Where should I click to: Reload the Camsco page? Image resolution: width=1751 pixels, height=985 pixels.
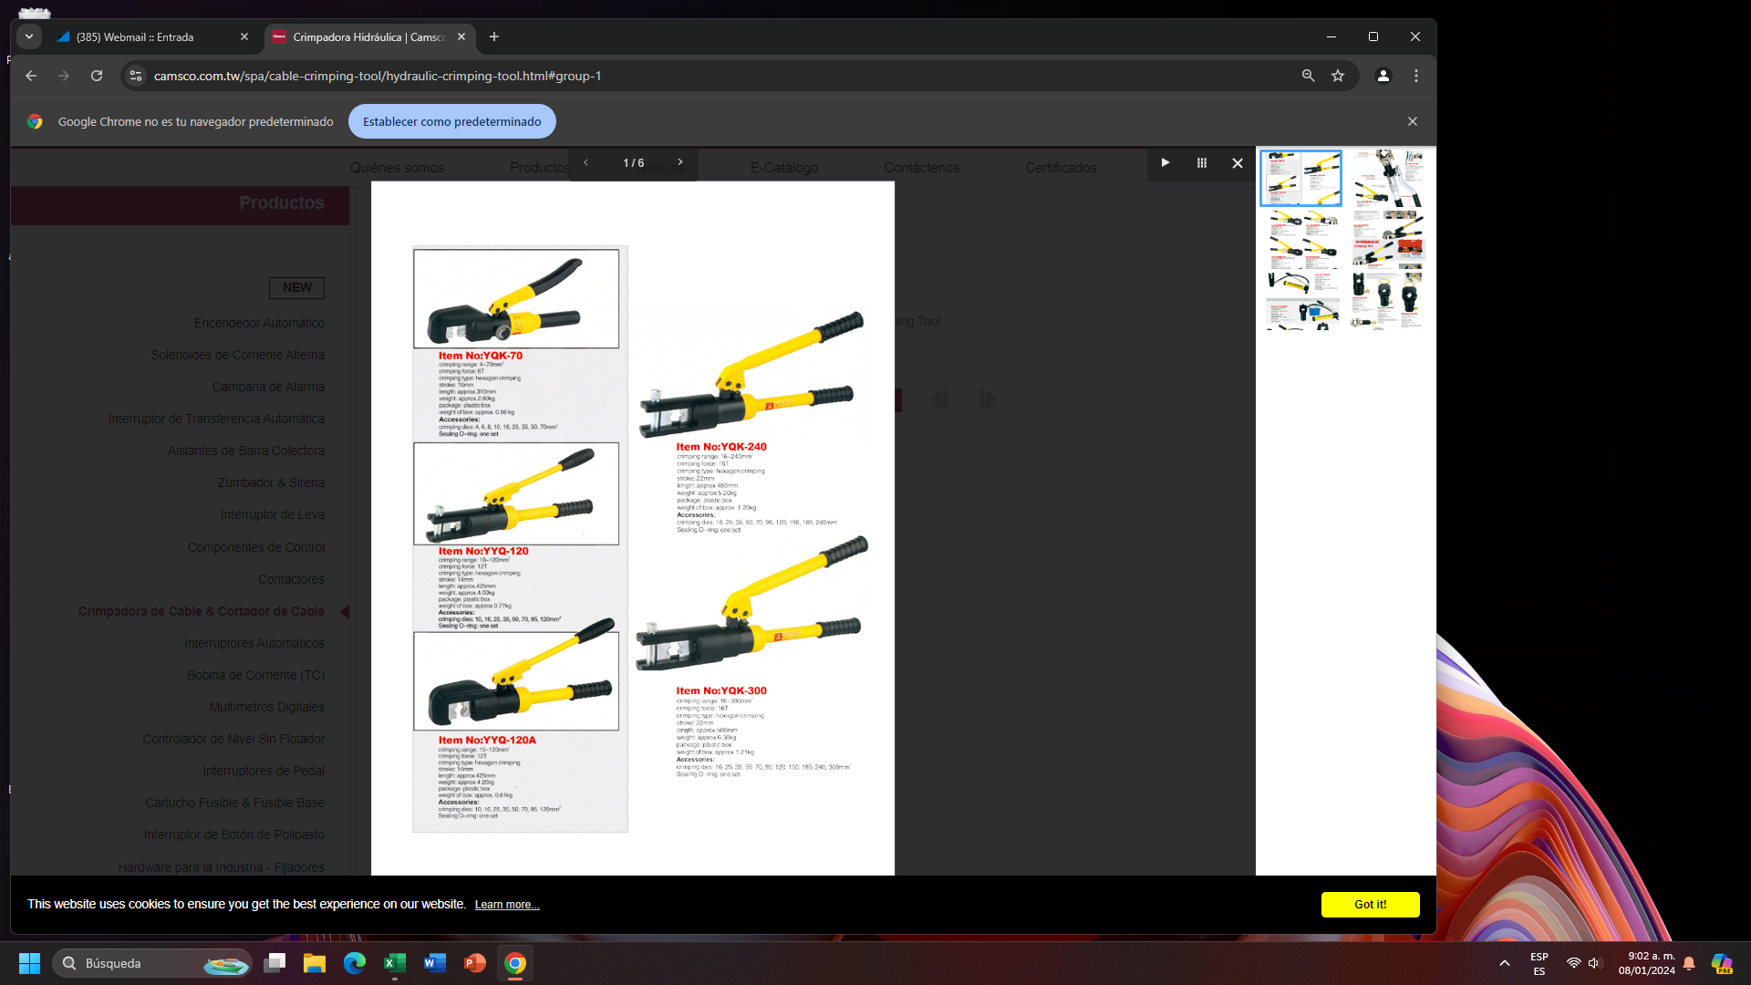click(x=97, y=76)
